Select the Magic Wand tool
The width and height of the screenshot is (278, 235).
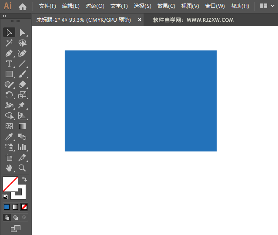pyautogui.click(x=9, y=43)
